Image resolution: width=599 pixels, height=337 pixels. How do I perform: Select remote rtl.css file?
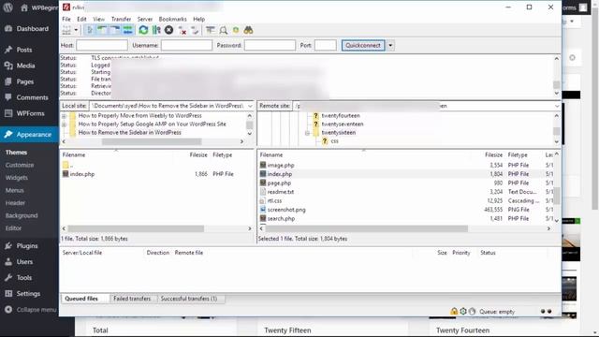pos(274,200)
